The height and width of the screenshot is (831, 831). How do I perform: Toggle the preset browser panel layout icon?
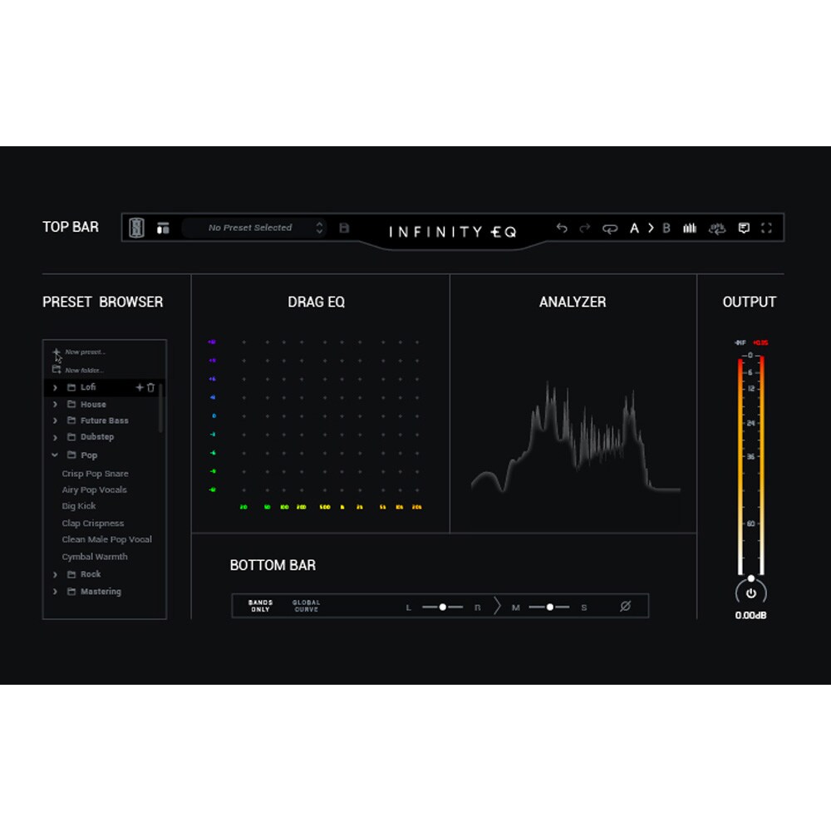click(163, 229)
